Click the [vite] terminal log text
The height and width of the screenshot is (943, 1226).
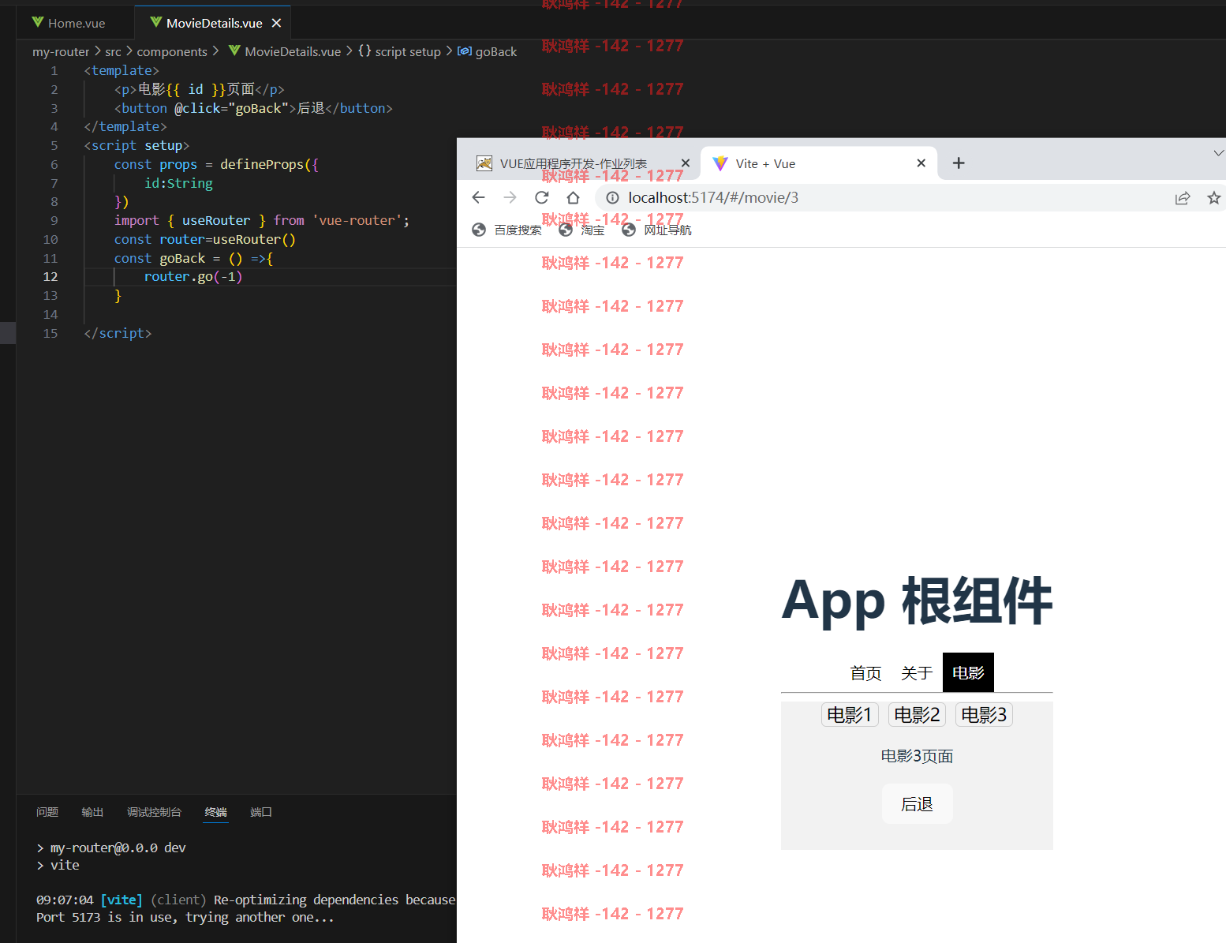point(121,900)
